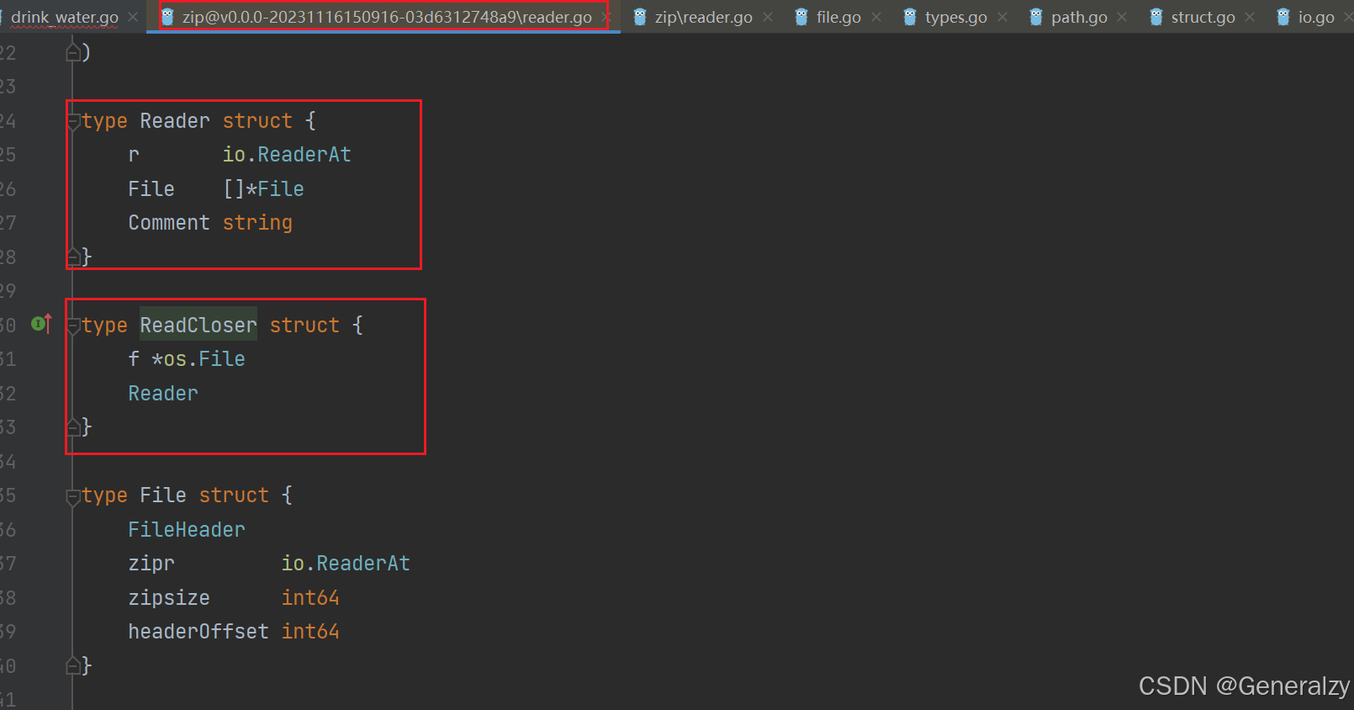Click the Go file icon on path.go tab
Viewport: 1354px width, 710px height.
pyautogui.click(x=1036, y=17)
